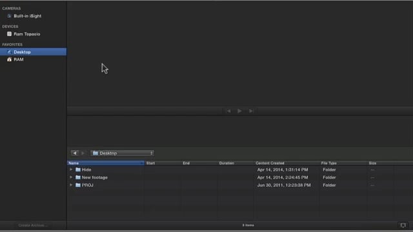Click the Folder type for Hide row
The height and width of the screenshot is (232, 413).
point(329,170)
